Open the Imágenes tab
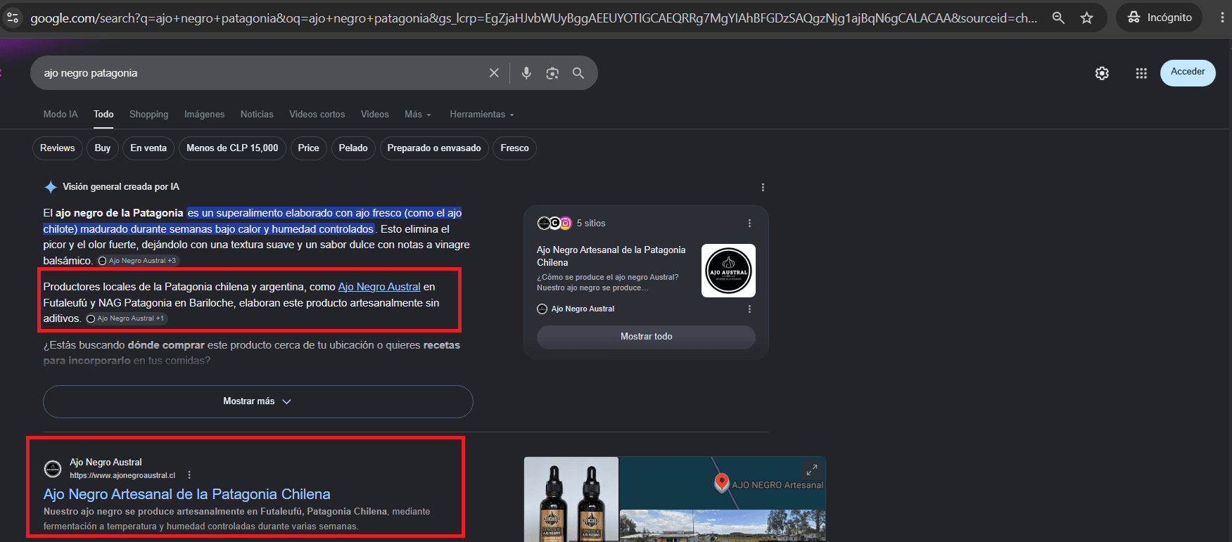1232x542 pixels. click(x=204, y=114)
